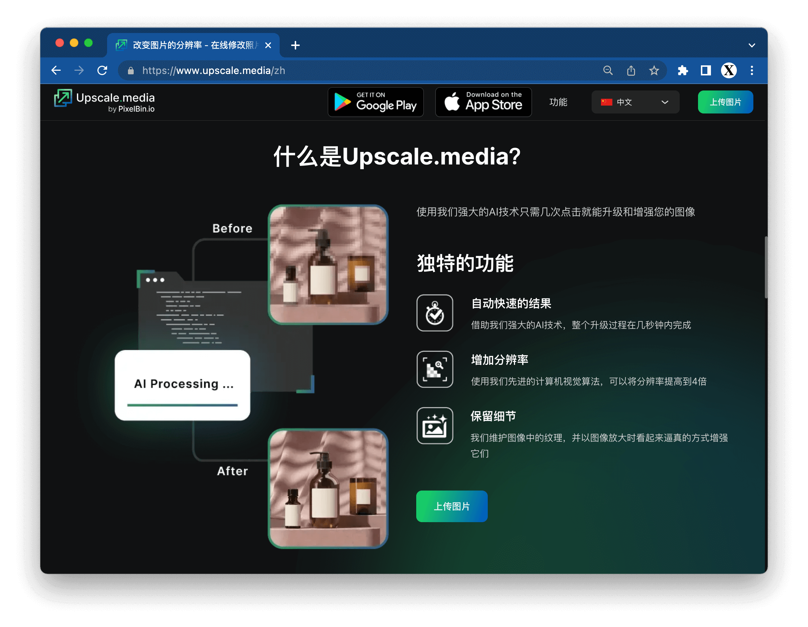Click the preserve details icon

coord(435,425)
